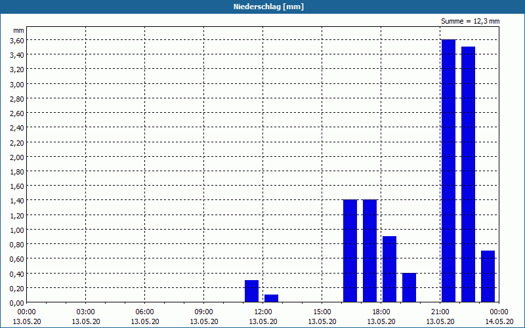The image size is (525, 328).
Task: Click the '00:00' label above 14.05.20
Action: (499, 312)
